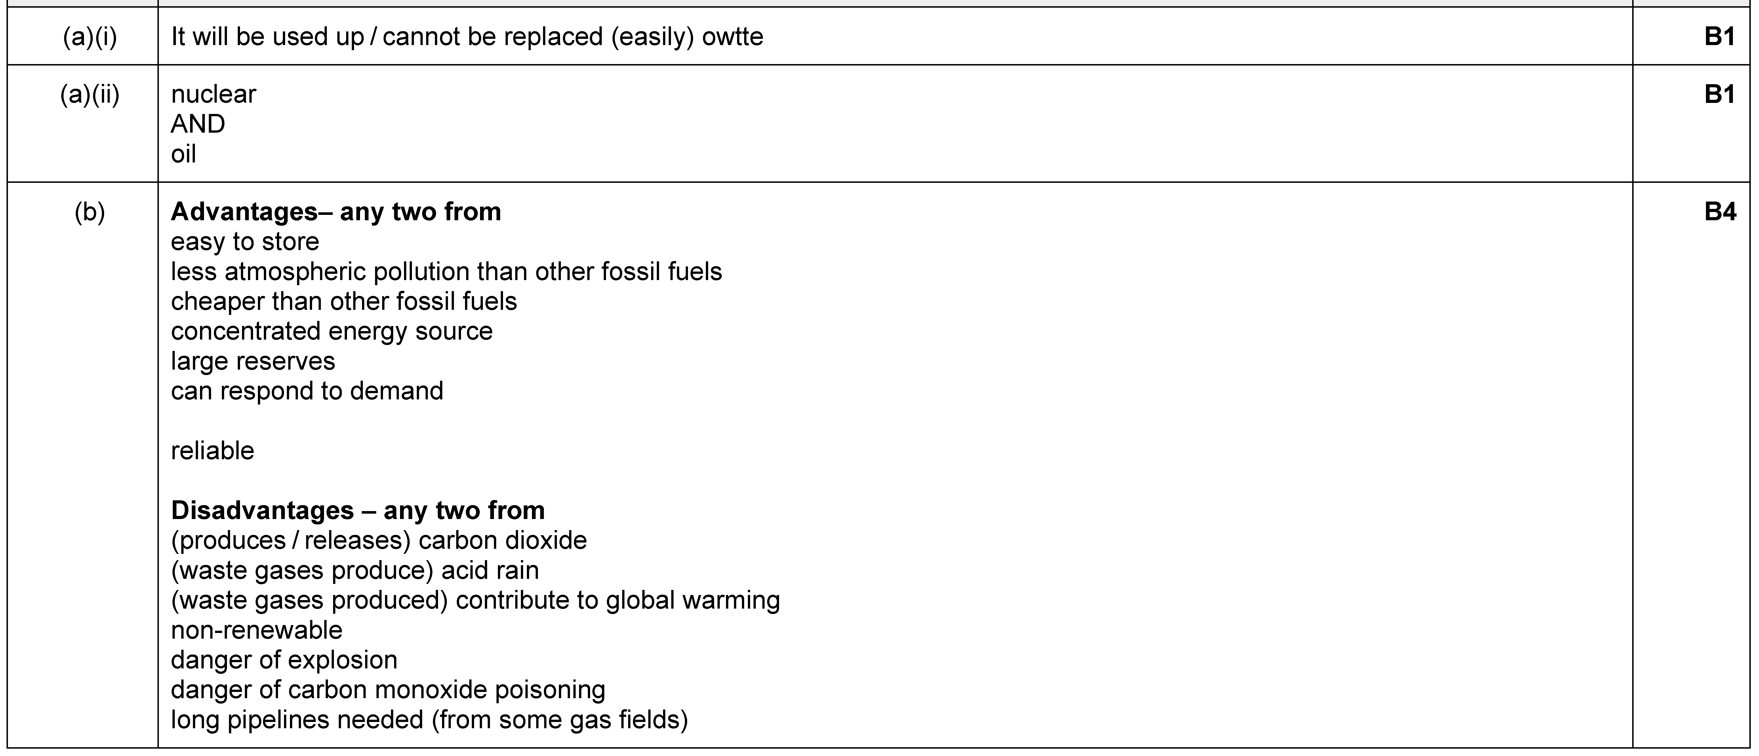Click 'cheaper than other fossil fuels' line
The width and height of the screenshot is (1759, 756).
pyautogui.click(x=344, y=301)
